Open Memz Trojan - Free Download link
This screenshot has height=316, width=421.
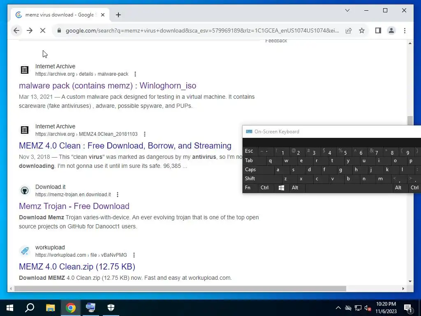(74, 206)
